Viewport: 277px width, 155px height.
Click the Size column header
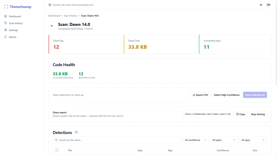tap(255, 151)
